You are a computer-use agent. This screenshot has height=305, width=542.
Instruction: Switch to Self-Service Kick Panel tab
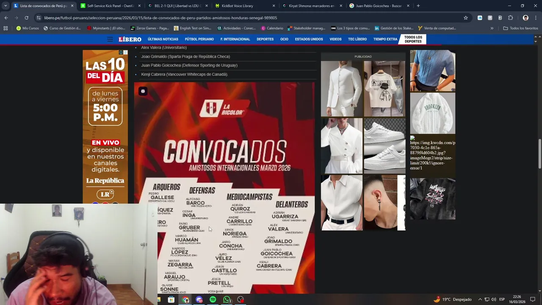(x=110, y=6)
